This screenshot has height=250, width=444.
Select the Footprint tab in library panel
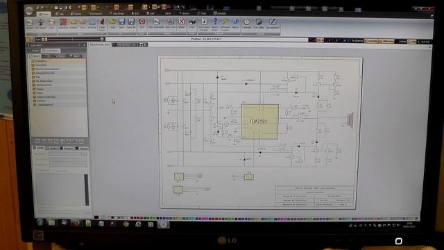pyautogui.click(x=67, y=148)
